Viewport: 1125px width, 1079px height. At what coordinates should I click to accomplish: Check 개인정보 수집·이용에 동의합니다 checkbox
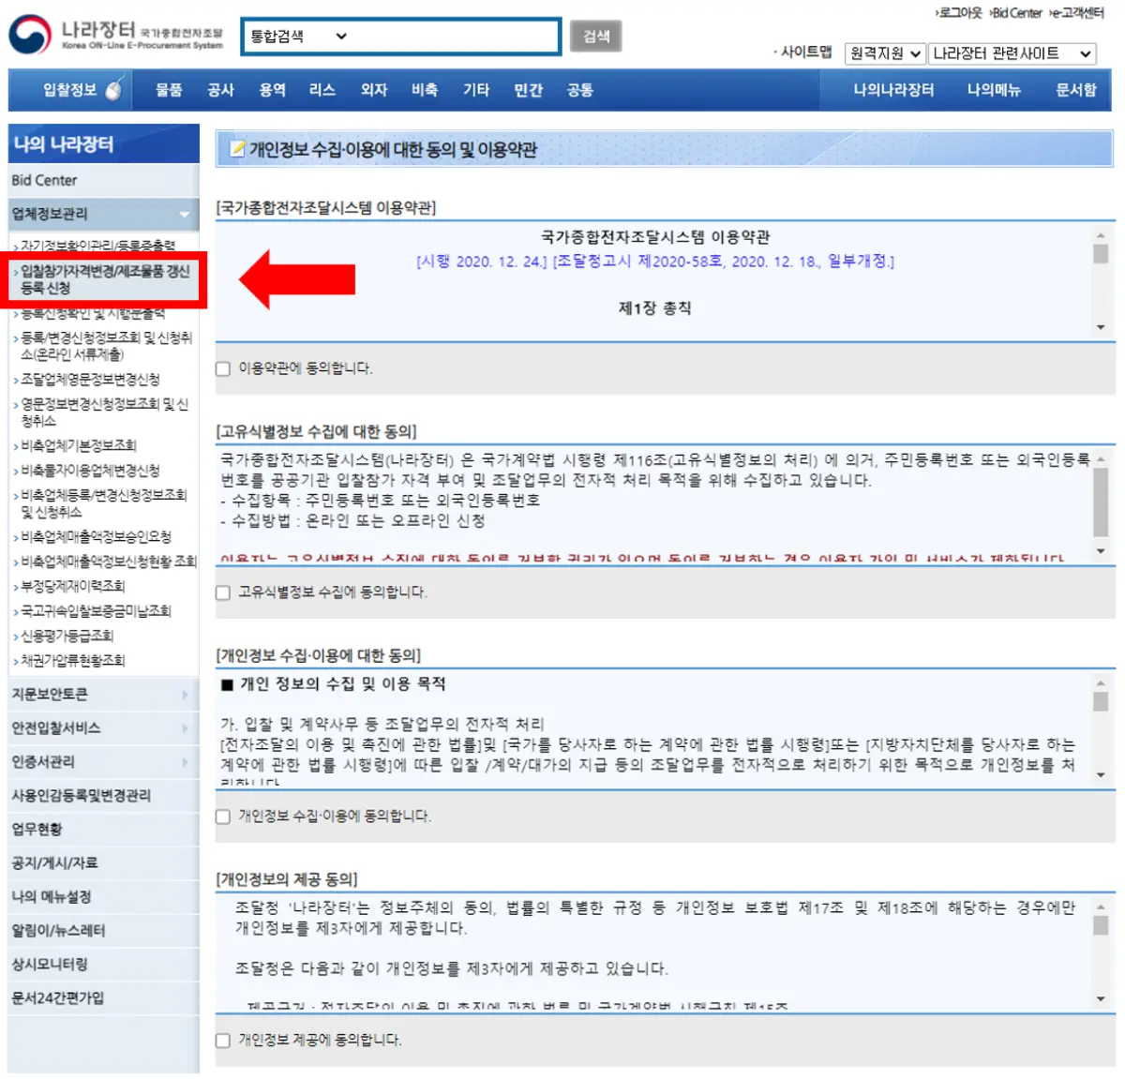tap(223, 817)
